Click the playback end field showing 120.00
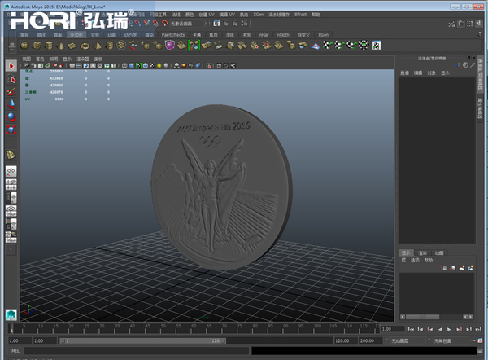Image resolution: width=488 pixels, height=360 pixels. [346, 340]
